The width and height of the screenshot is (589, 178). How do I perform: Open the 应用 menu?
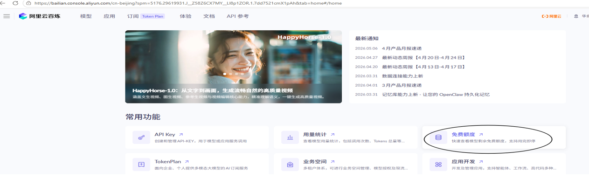pos(110,16)
